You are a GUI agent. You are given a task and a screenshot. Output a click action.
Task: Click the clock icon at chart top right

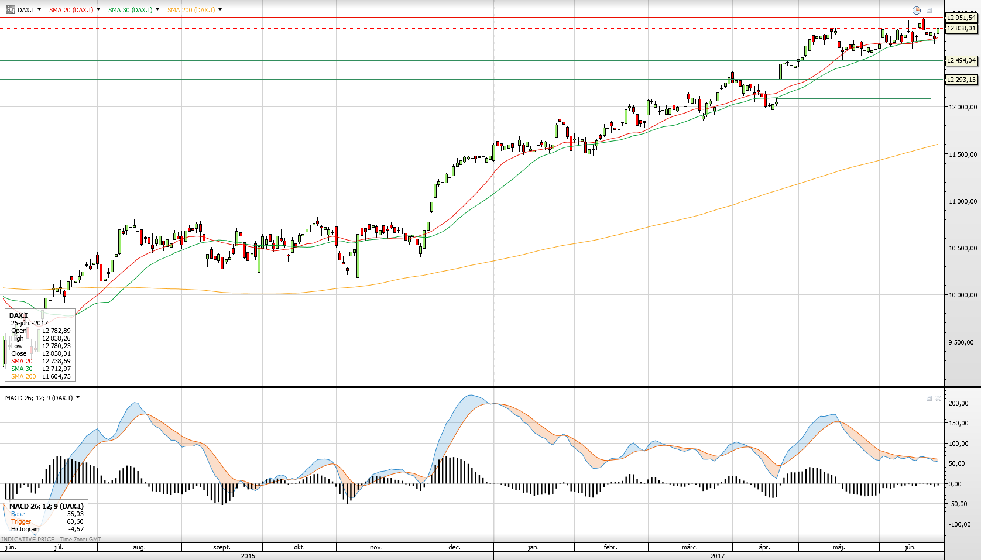pyautogui.click(x=917, y=11)
